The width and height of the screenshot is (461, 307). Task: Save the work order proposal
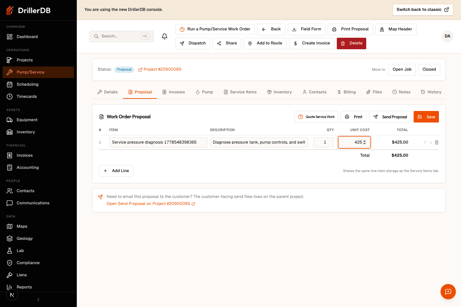tap(426, 117)
